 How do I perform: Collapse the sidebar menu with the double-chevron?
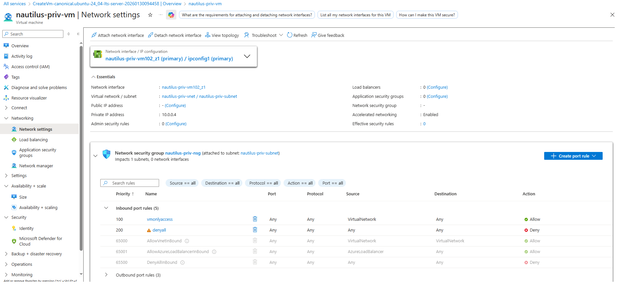click(x=78, y=34)
